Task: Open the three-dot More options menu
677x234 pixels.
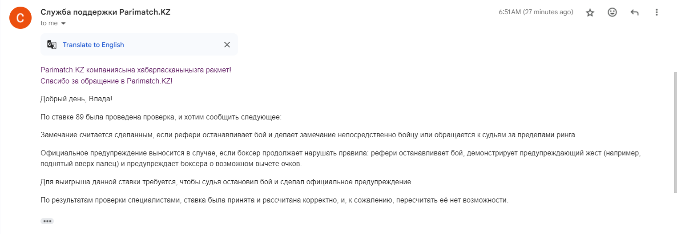Action: (657, 13)
